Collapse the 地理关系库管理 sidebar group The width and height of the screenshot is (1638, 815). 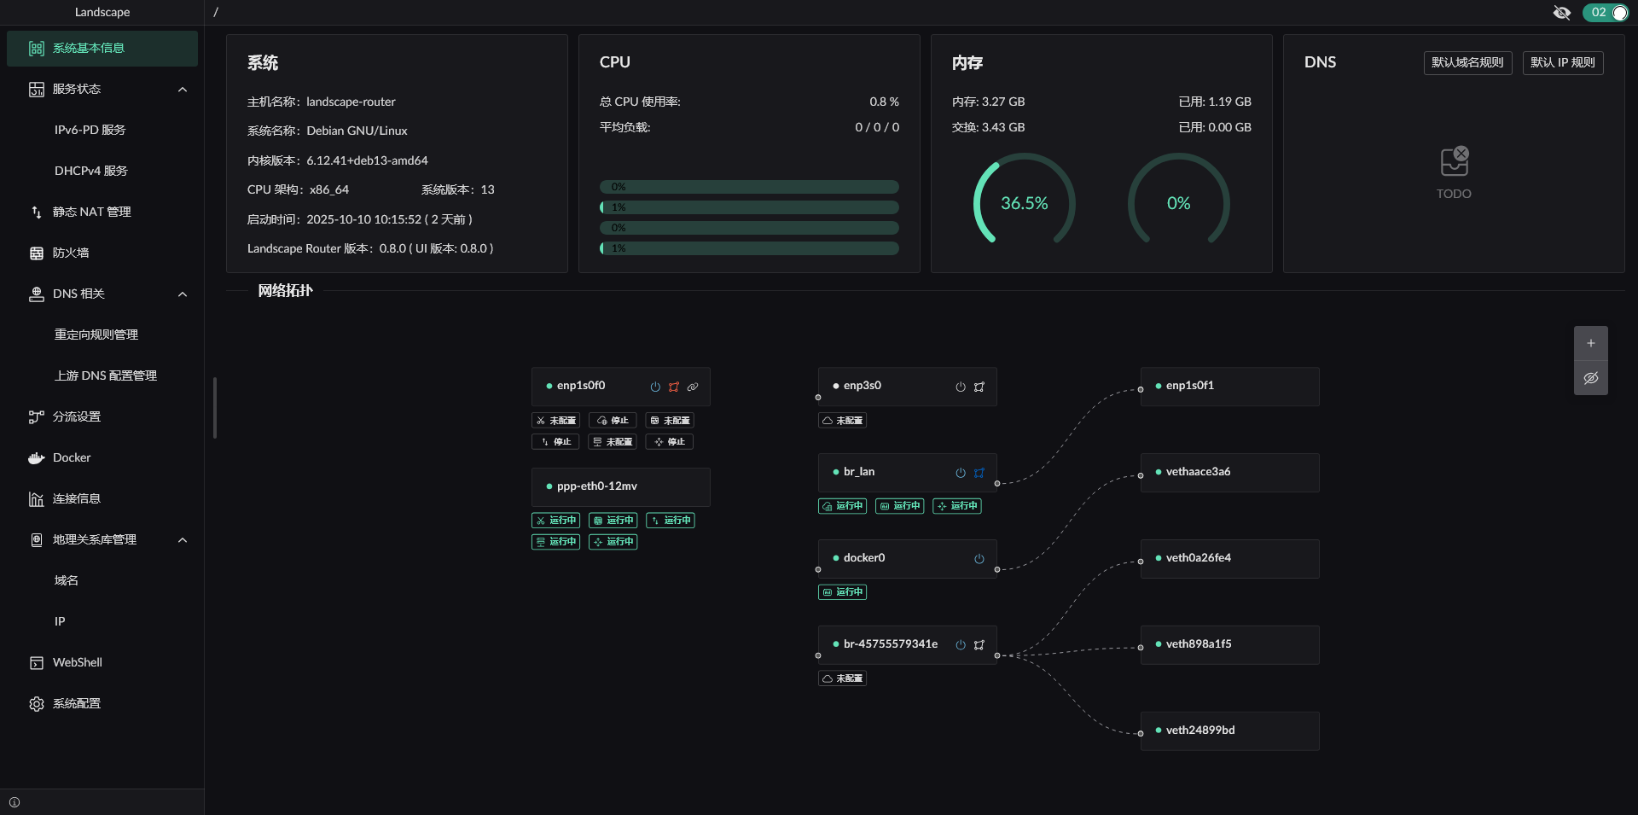pos(182,540)
